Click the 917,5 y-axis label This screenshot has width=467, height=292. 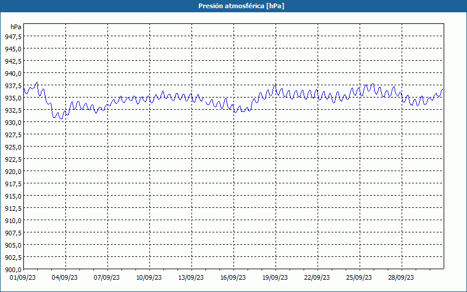(13, 184)
